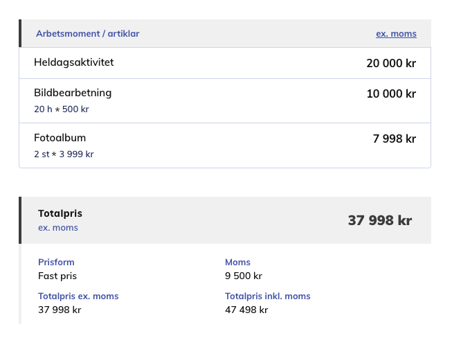Select the 9 500 kr moms value
The height and width of the screenshot is (338, 452).
point(244,276)
